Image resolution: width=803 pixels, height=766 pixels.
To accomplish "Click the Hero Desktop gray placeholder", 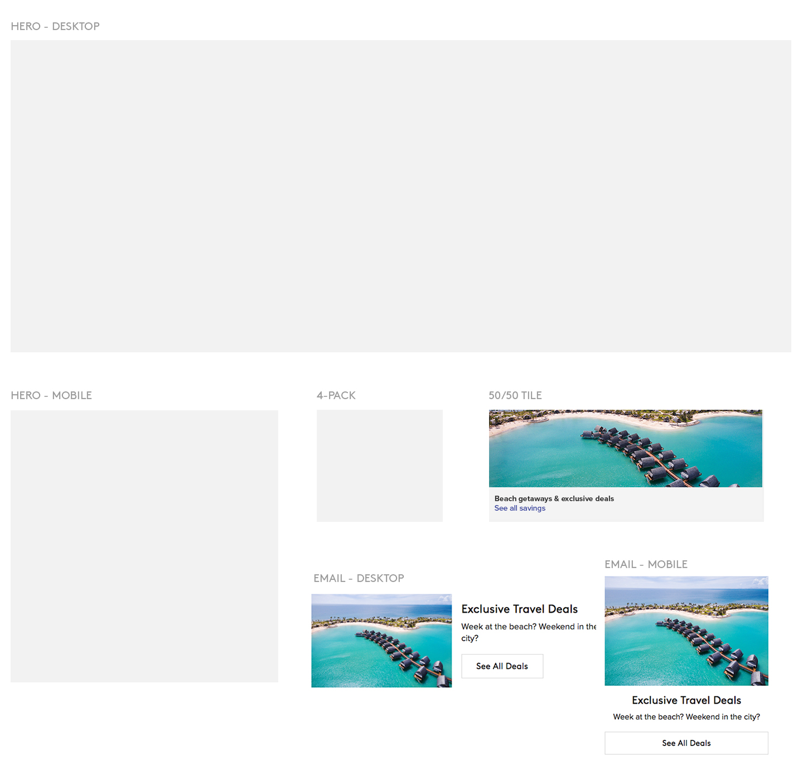I will 400,196.
